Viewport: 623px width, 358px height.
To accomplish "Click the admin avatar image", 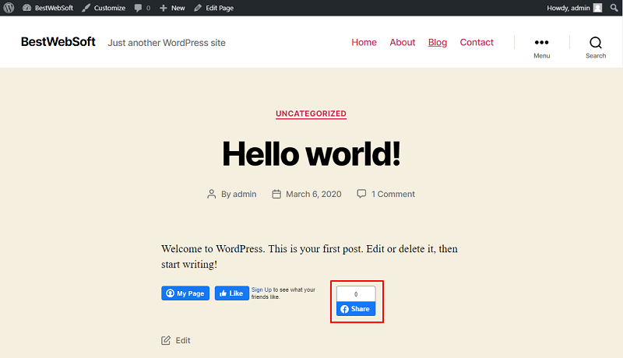I will coord(597,8).
